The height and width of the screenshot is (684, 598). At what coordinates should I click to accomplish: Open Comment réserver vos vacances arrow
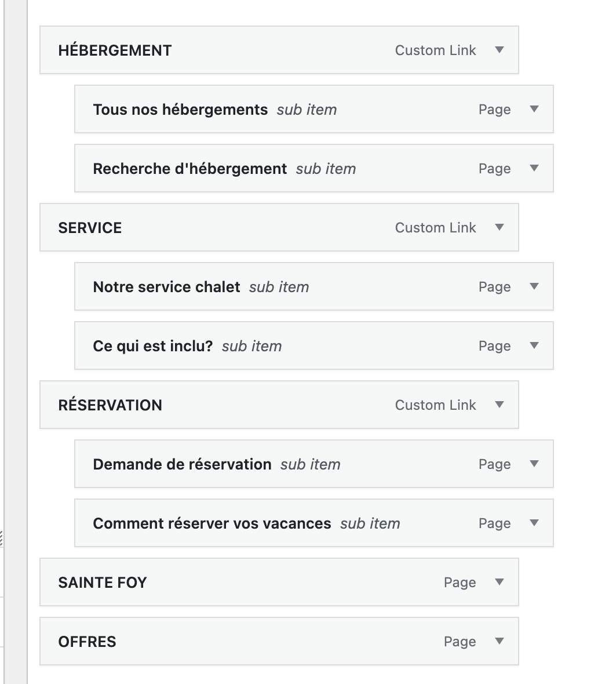coord(534,523)
